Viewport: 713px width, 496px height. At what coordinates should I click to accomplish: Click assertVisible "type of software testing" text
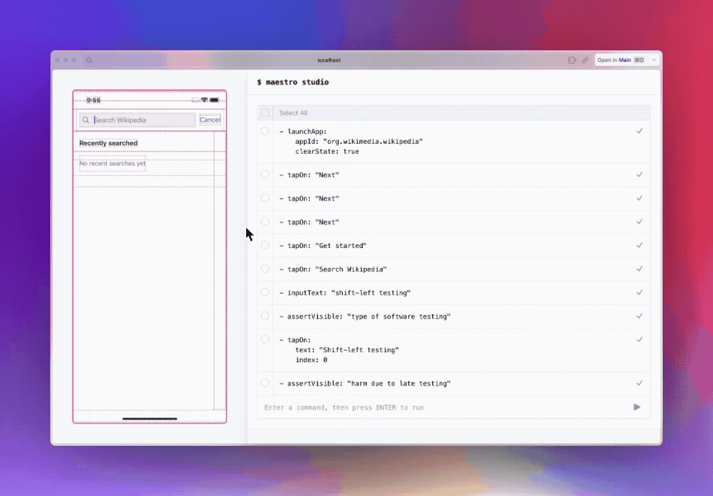[365, 317]
